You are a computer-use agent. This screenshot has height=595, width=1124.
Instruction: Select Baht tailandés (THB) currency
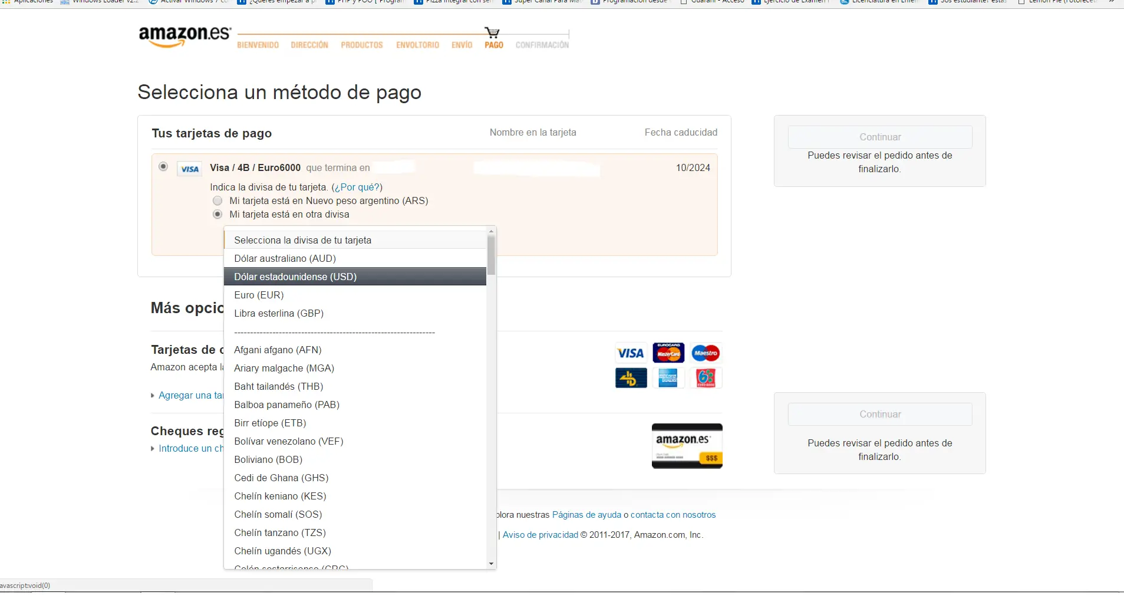tap(355, 386)
